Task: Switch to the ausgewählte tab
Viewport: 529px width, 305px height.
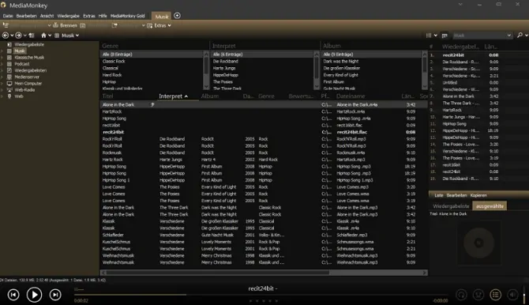Action: point(490,206)
